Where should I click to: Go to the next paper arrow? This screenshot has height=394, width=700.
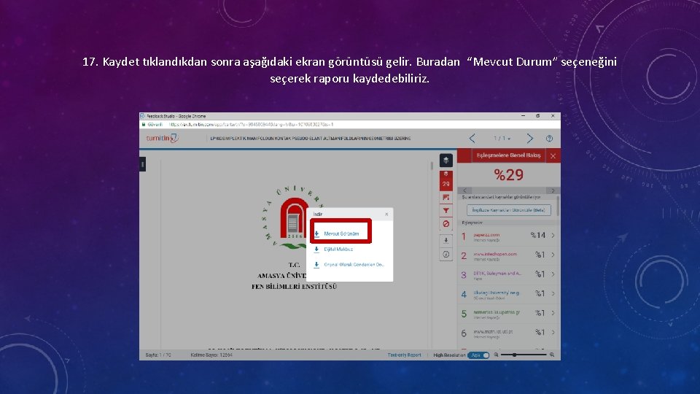[530, 139]
